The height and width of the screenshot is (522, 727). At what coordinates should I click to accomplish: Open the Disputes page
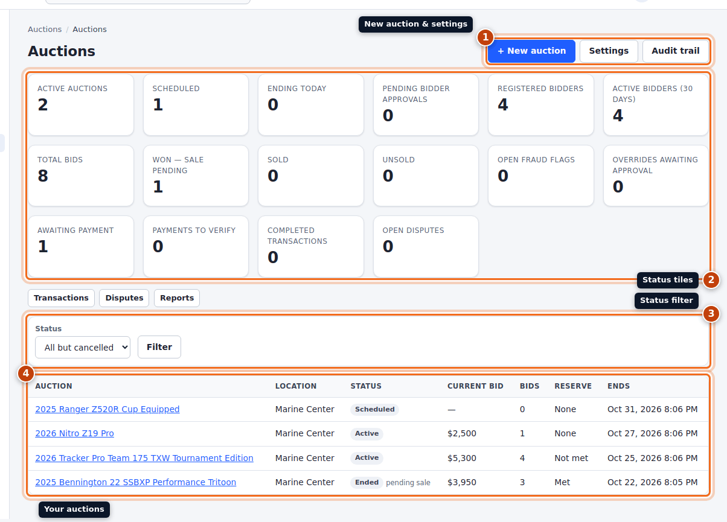(x=124, y=298)
